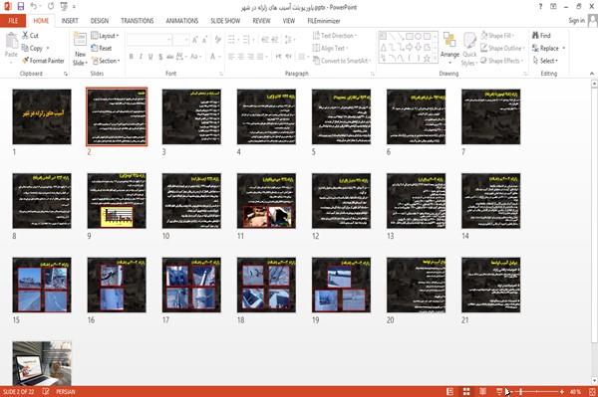Start Slide Show from status bar
The height and width of the screenshot is (397, 598).
[499, 391]
